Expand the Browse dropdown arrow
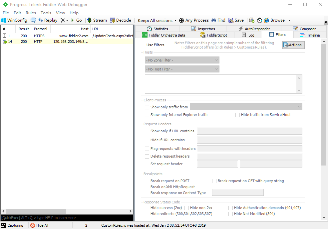 tap(289, 21)
